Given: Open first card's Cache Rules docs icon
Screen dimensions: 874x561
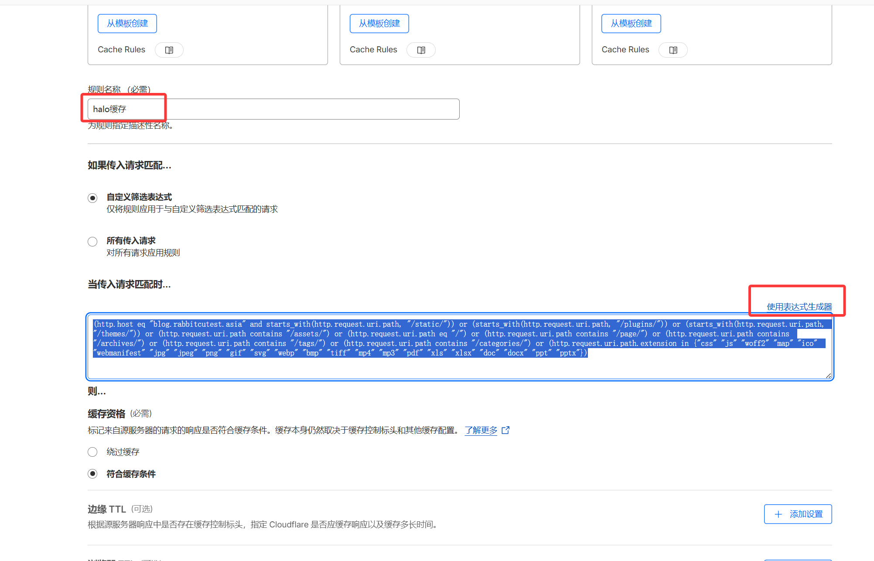Looking at the screenshot, I should tap(169, 50).
